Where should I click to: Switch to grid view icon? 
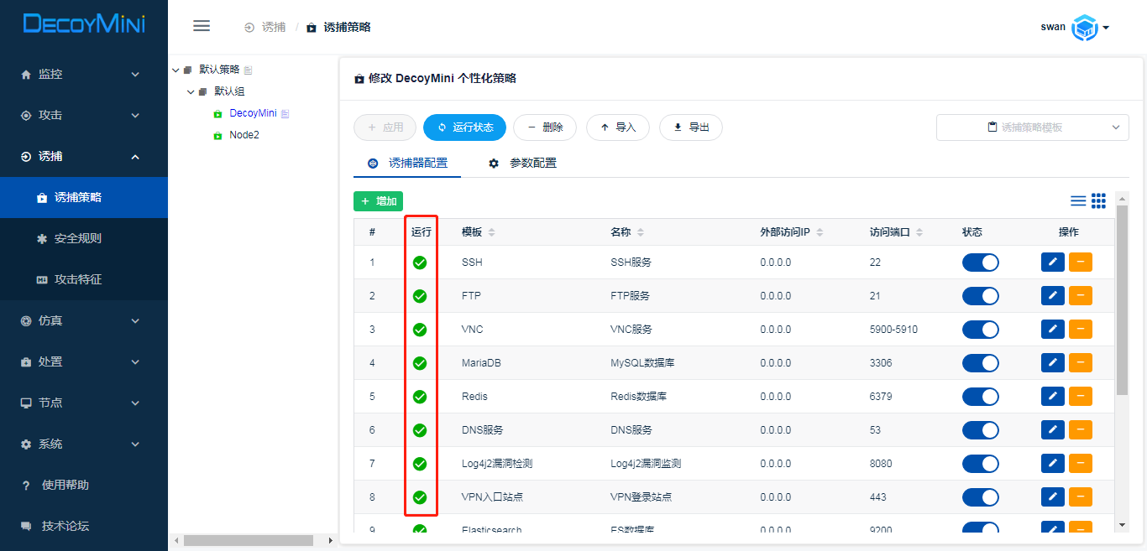(1098, 201)
